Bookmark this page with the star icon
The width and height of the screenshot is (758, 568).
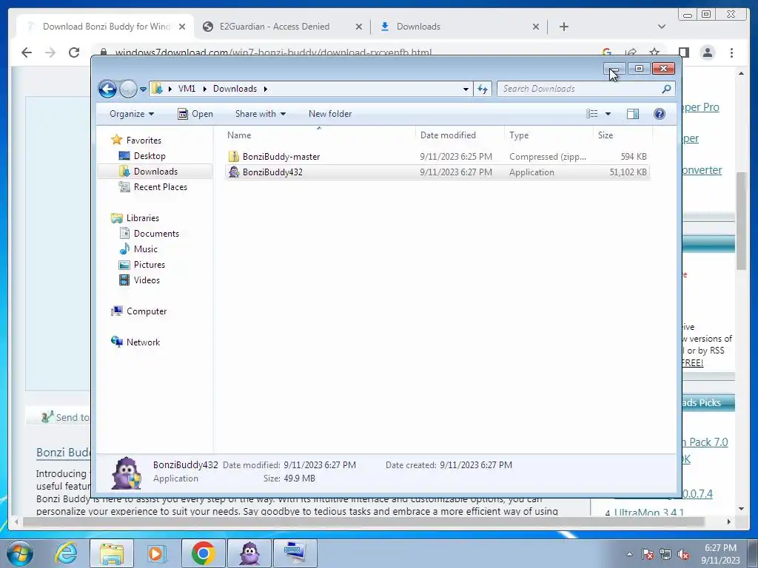point(654,53)
